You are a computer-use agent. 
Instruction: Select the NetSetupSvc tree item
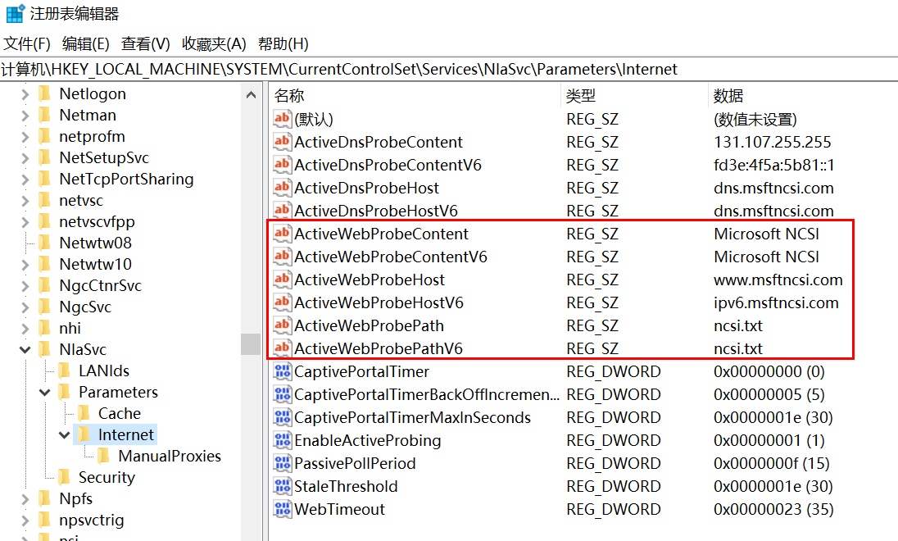pos(104,157)
